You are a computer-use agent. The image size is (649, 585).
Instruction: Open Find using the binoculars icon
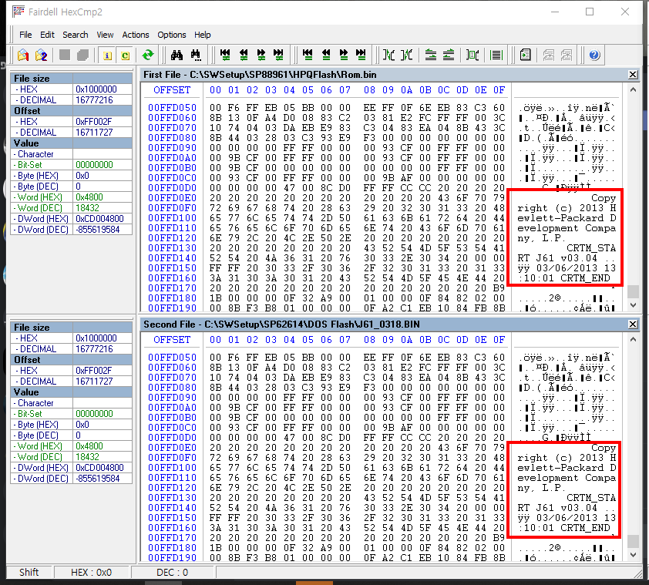177,55
